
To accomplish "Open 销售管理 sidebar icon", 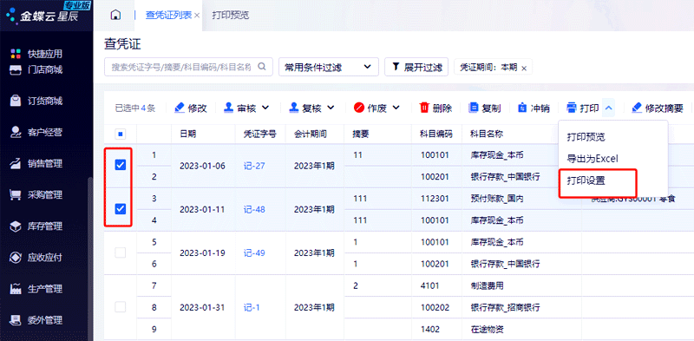I will click(16, 163).
